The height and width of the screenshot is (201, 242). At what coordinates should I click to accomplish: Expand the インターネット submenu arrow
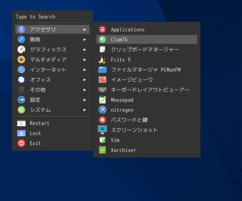pyautogui.click(x=85, y=70)
